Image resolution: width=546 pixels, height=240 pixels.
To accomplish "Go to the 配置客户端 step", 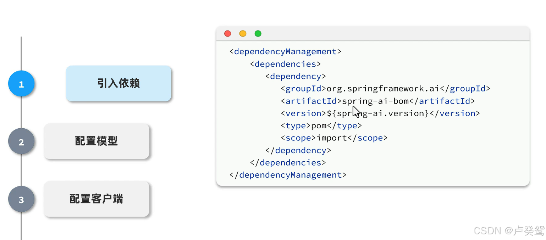I will tap(96, 199).
